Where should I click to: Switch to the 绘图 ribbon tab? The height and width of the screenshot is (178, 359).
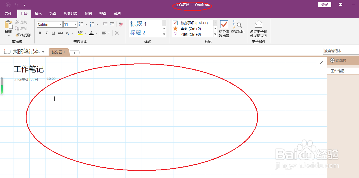click(x=53, y=13)
